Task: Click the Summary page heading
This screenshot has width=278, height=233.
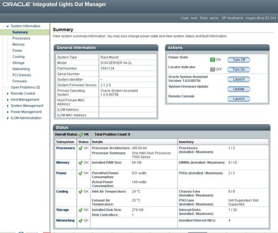Action: coord(63,29)
